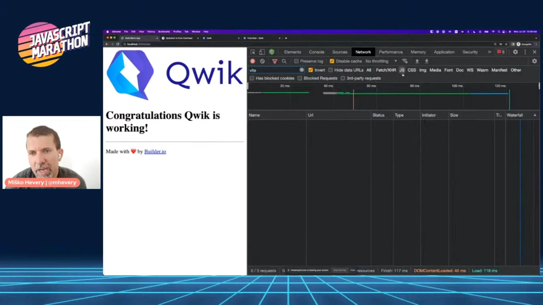Stop recording with the red record icon
The width and height of the screenshot is (543, 305).
pos(253,61)
